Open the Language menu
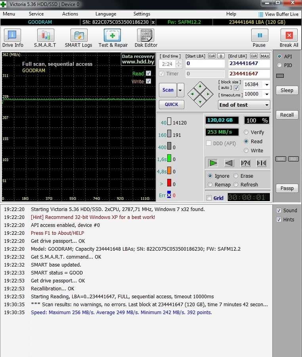Viewport: 302px width, 357px height. click(106, 14)
